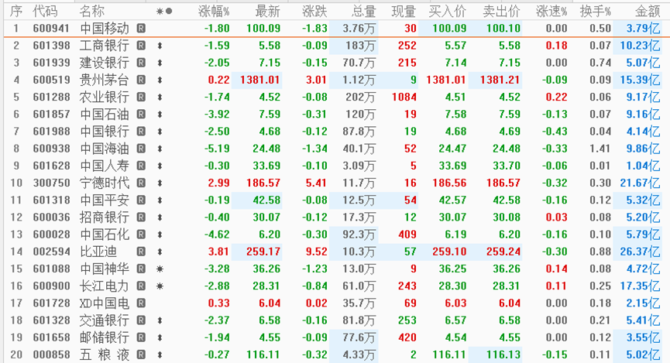Select stock name 贵州茅台
The height and width of the screenshot is (363, 670).
tap(105, 80)
